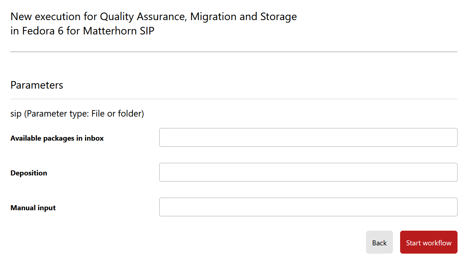Click the 'sip (Parameter type: File or folder)' text
This screenshot has width=469, height=259.
point(77,114)
